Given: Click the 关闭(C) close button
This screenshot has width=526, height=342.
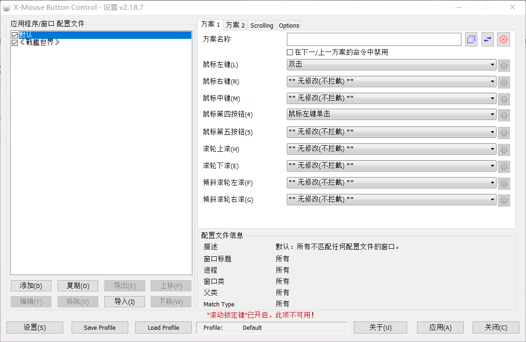Looking at the screenshot, I should click(496, 327).
